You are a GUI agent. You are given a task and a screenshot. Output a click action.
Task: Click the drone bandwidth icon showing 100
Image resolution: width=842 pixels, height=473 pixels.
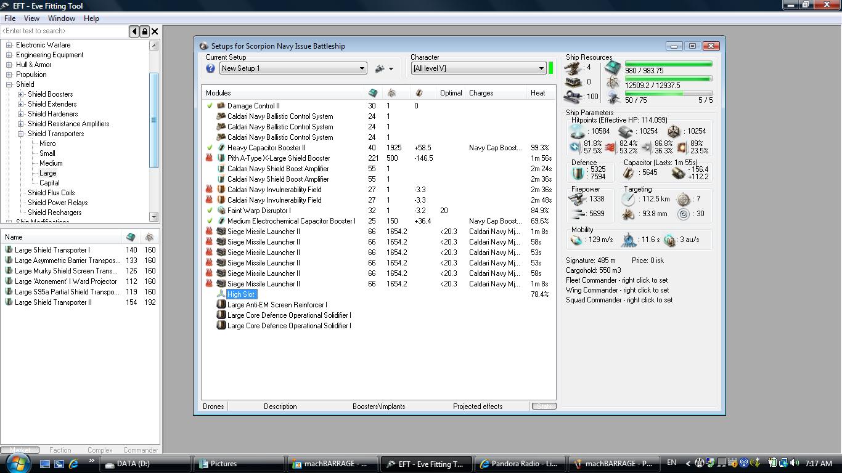(573, 96)
